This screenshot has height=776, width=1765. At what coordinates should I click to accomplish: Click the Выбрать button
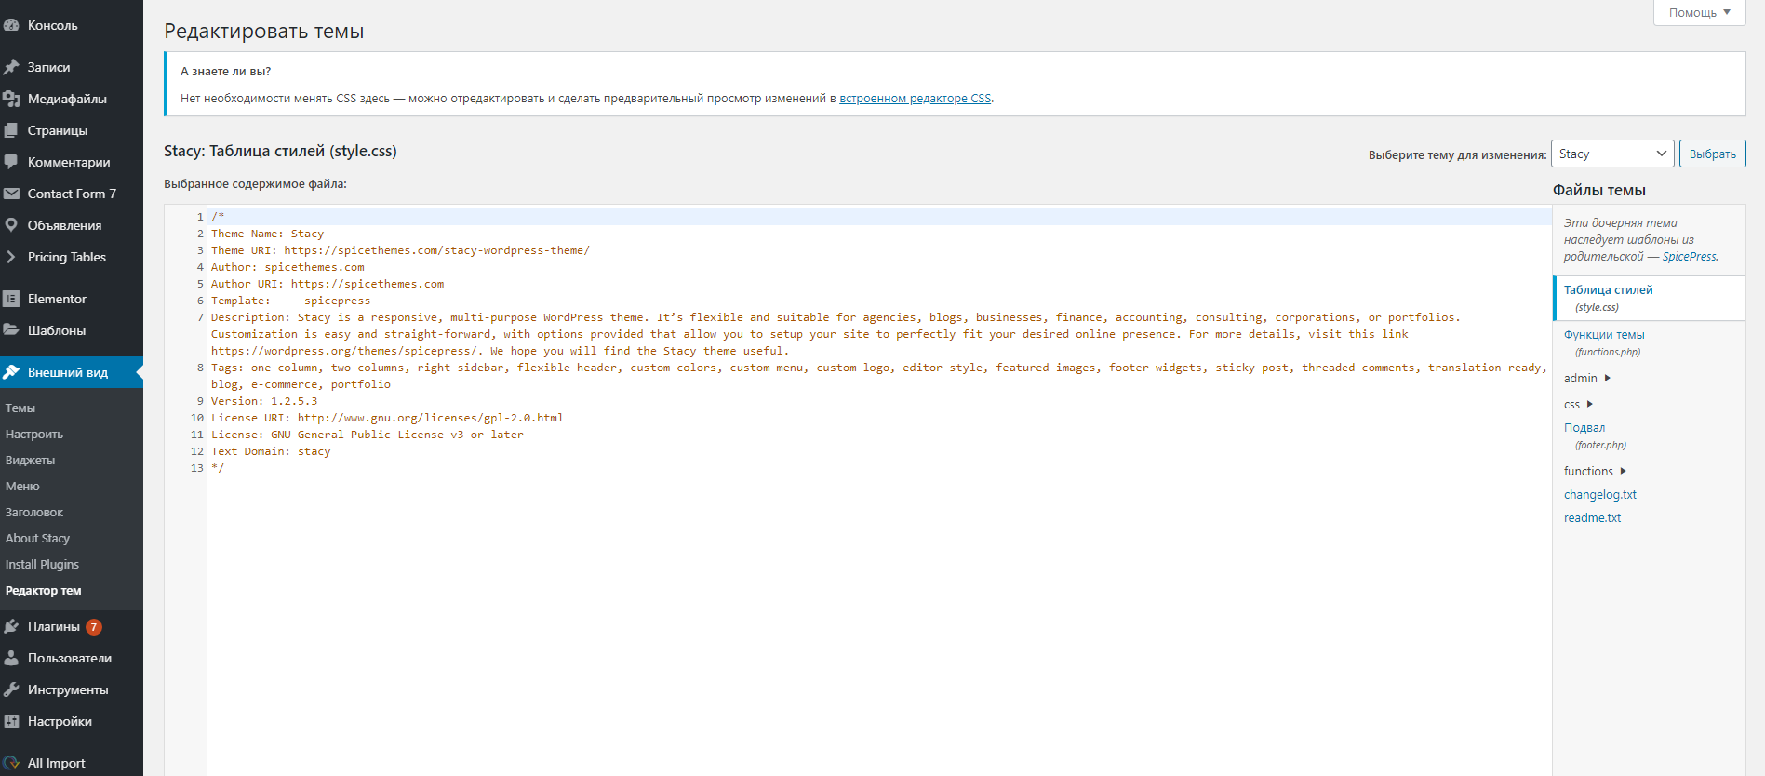point(1712,154)
